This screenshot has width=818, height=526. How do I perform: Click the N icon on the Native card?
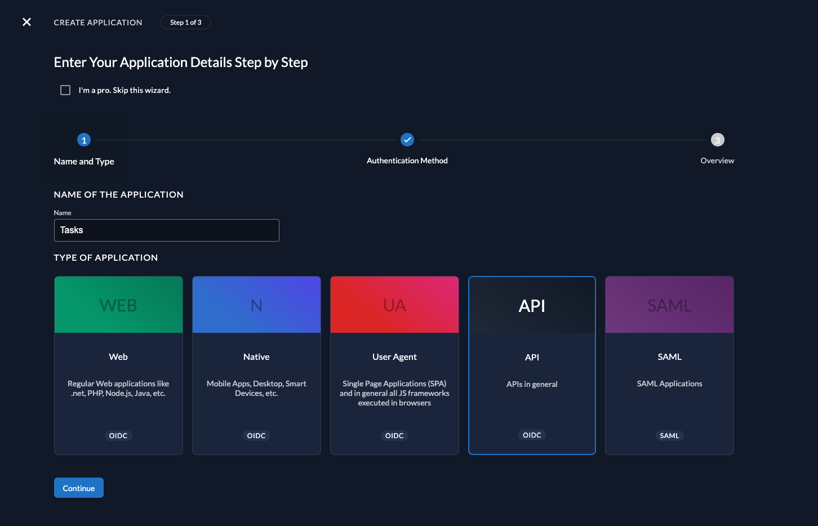coord(256,304)
